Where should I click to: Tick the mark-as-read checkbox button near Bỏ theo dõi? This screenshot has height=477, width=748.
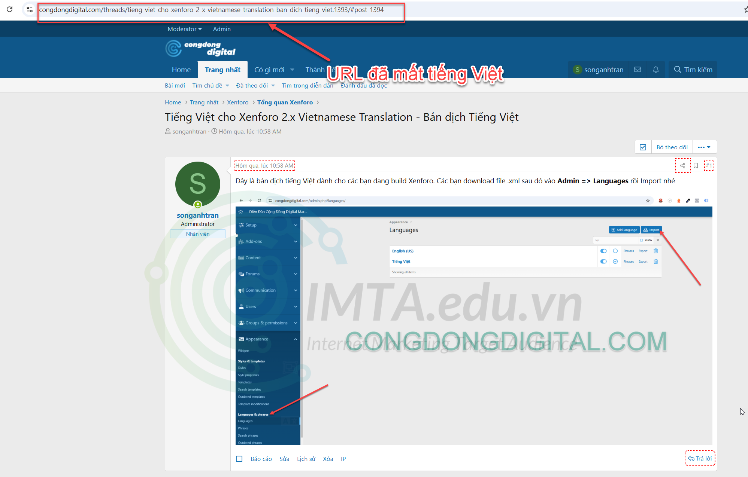click(643, 147)
